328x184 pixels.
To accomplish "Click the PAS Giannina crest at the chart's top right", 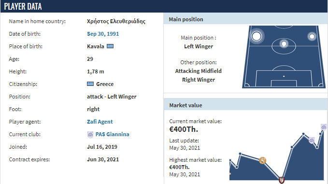I will click(x=324, y=127).
